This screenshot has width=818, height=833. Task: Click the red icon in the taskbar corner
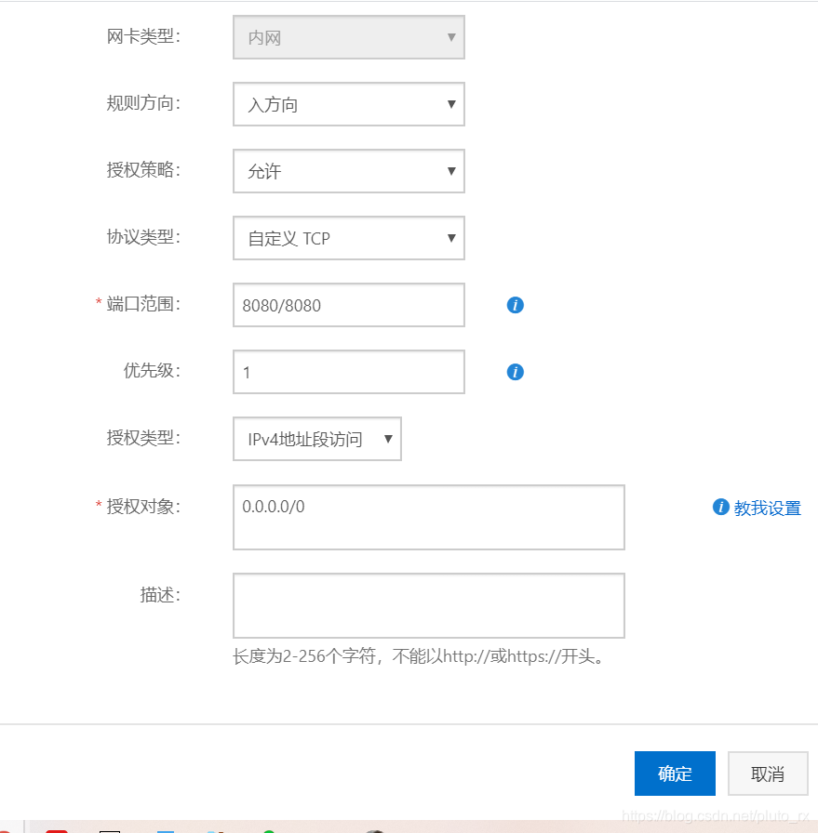click(56, 830)
